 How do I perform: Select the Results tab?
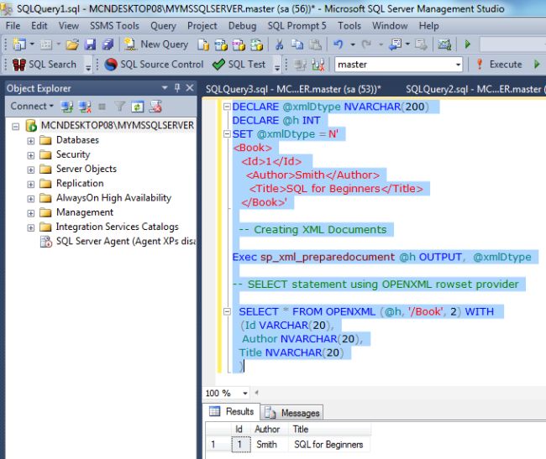[231, 411]
